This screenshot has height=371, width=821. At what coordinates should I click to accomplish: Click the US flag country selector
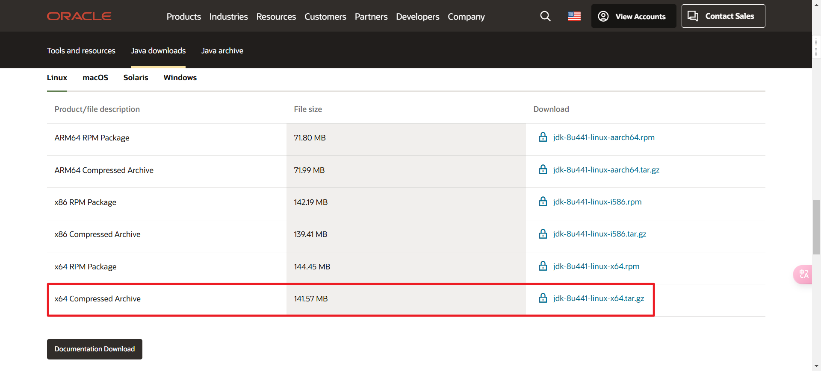(574, 16)
